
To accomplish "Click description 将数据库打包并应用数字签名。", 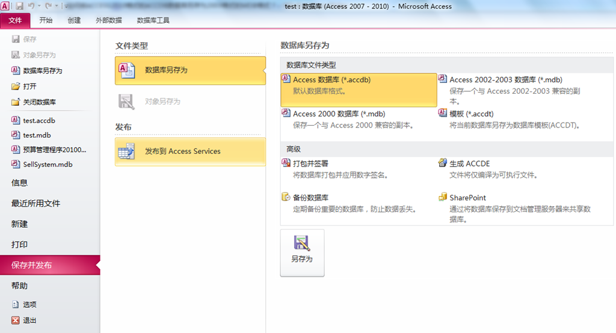I will (340, 175).
